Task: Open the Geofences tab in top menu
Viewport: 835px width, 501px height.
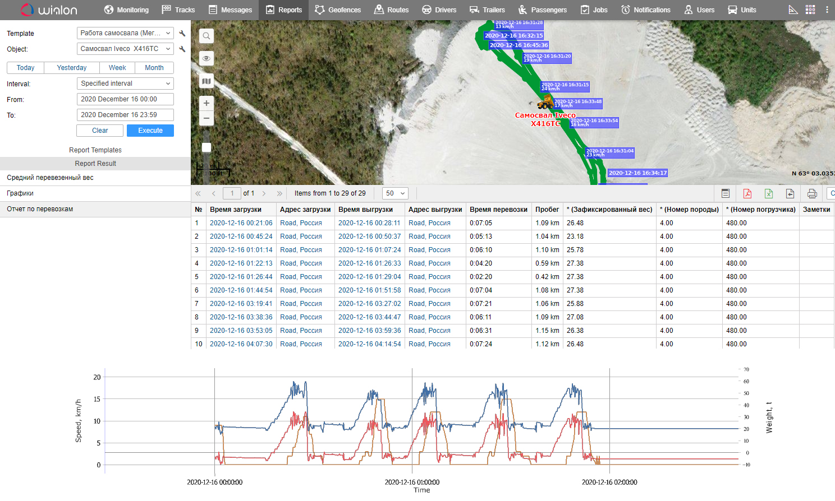Action: click(338, 10)
